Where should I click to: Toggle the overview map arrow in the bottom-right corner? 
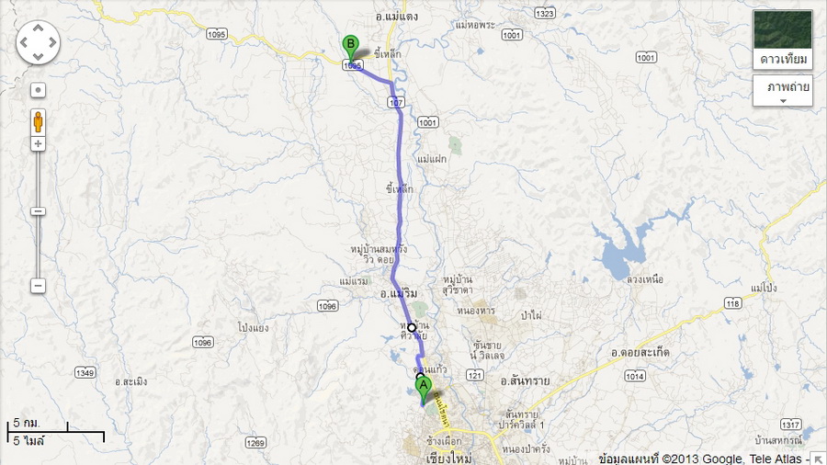pos(819,459)
